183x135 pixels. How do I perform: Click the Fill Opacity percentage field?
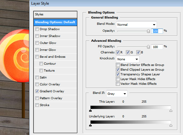point(157,47)
